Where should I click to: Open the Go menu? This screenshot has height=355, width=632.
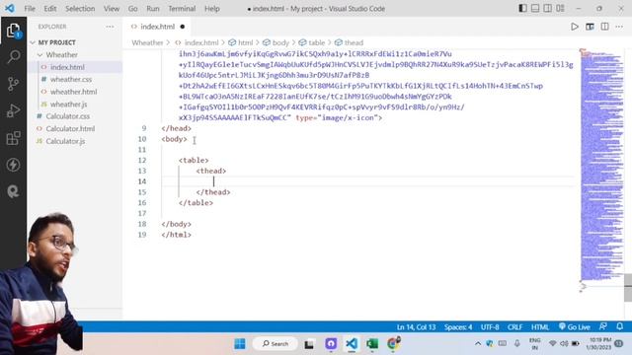[132, 9]
